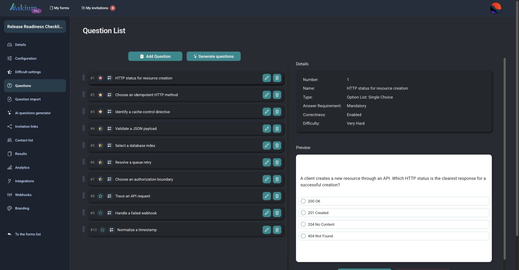Delete the 'Validate a JSON payload' question

277,129
